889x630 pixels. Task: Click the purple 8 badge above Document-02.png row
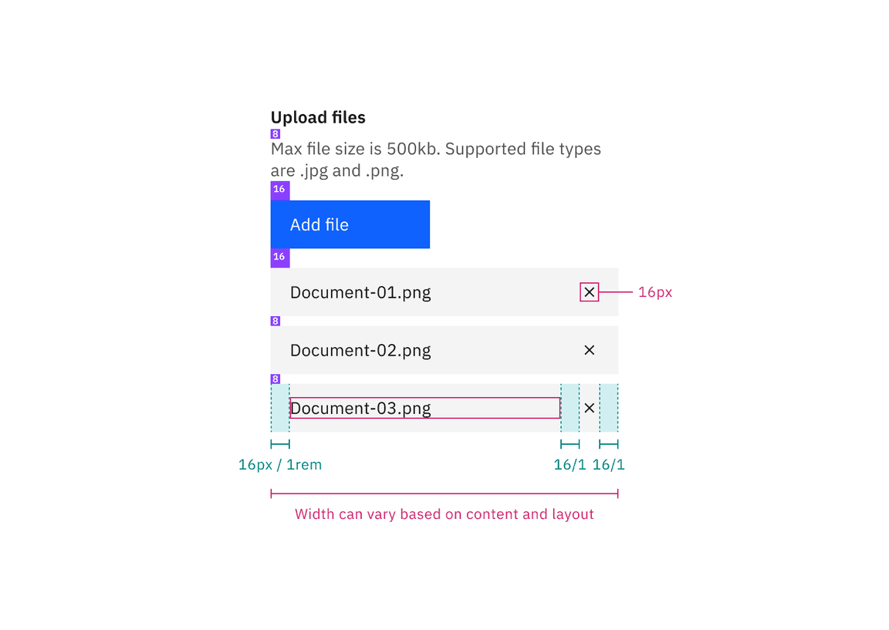click(x=275, y=321)
